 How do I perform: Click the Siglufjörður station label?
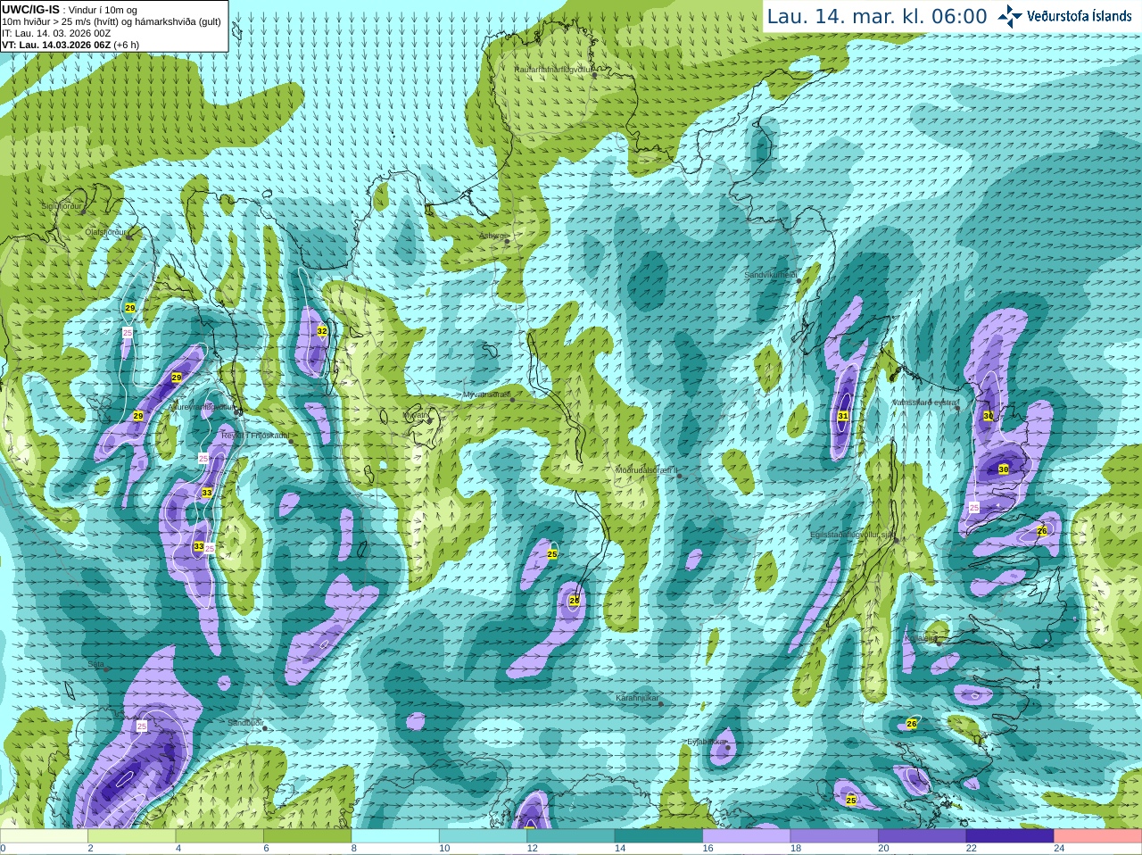click(62, 205)
